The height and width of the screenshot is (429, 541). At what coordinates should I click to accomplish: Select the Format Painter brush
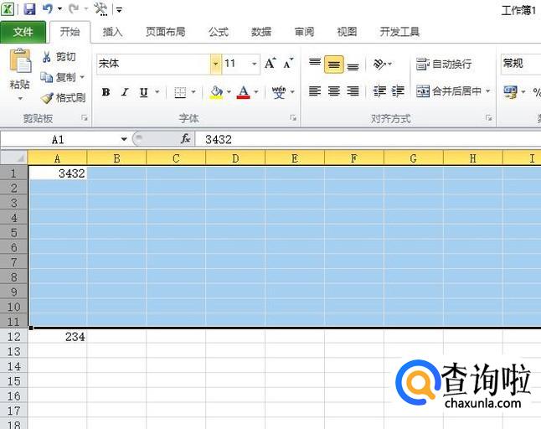(47, 98)
